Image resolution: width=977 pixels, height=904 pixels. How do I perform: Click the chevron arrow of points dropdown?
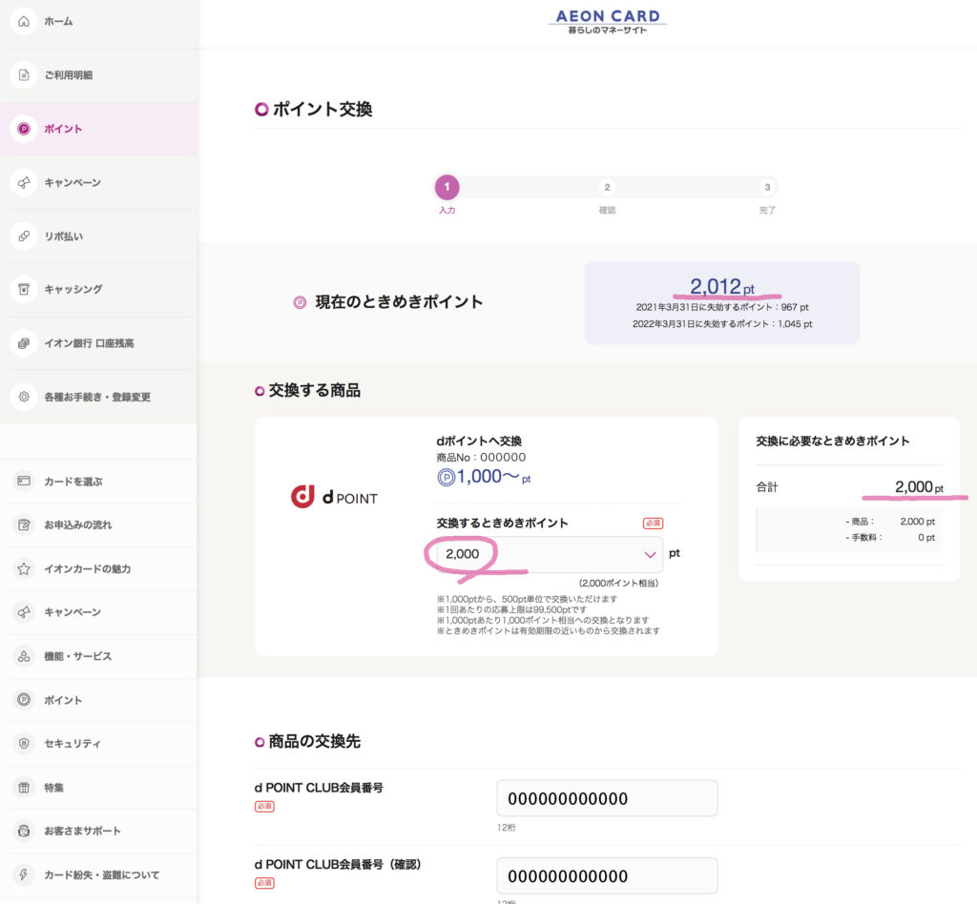click(650, 555)
